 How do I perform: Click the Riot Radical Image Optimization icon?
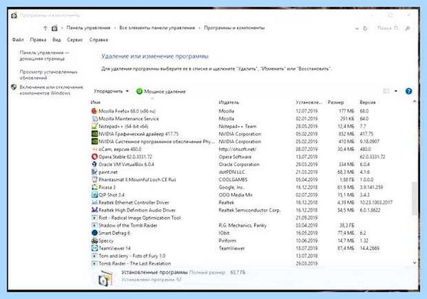click(94, 218)
